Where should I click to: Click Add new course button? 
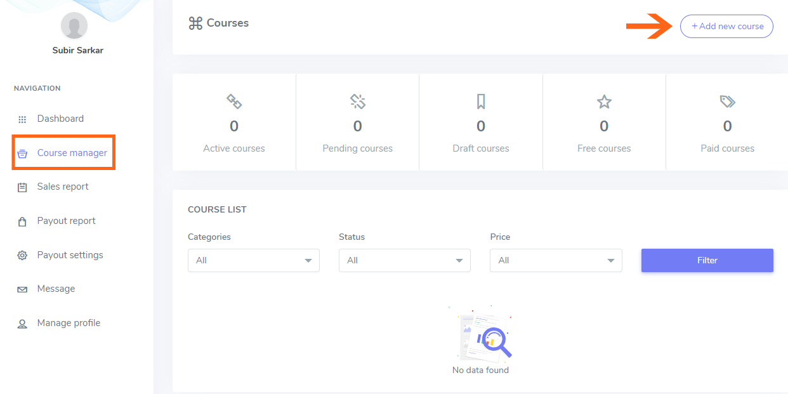(726, 26)
